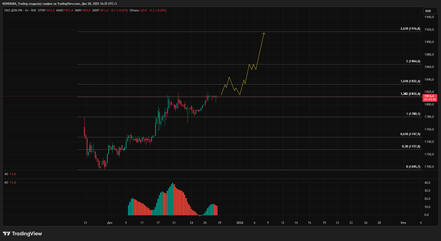Click the MONDIARA_Trading chart attribution header
Image resolution: width=441 pixels, height=241 pixels.
pyautogui.click(x=60, y=4)
